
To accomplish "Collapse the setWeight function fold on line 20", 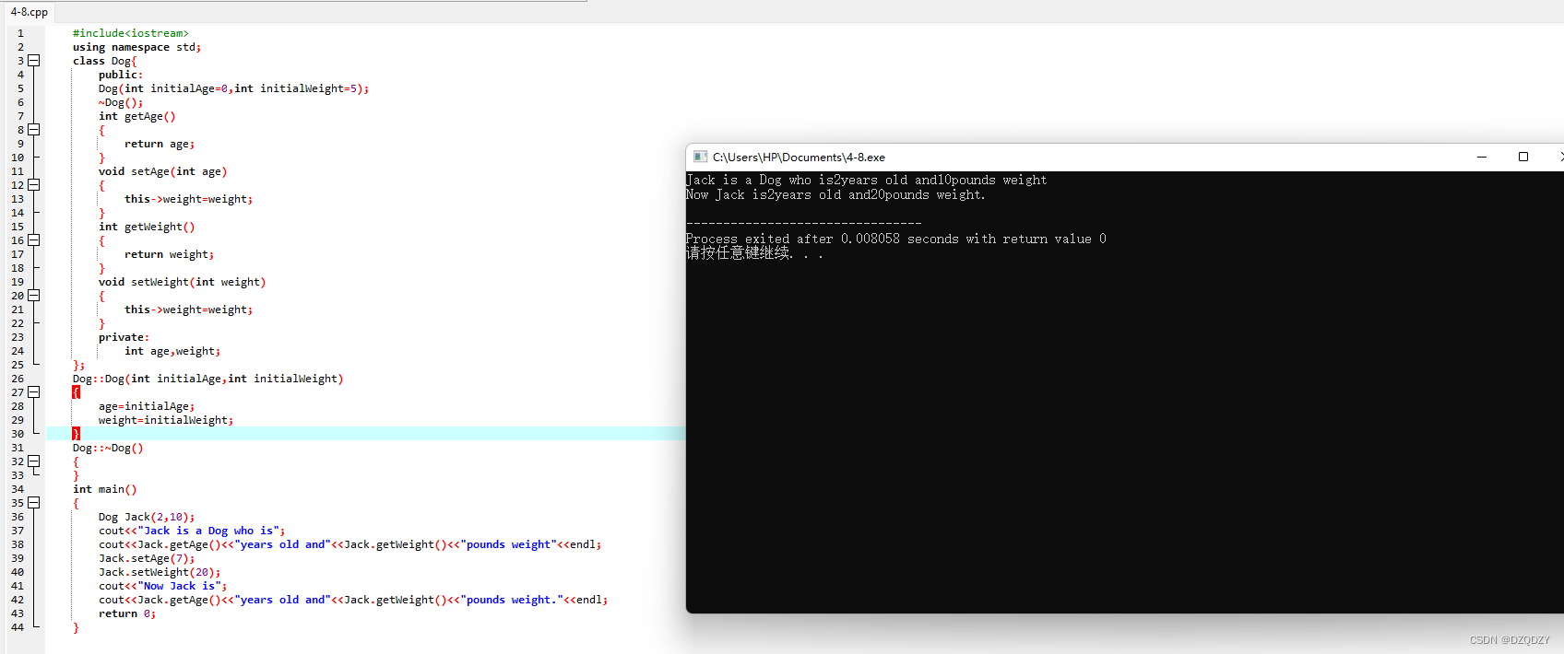I will point(34,296).
